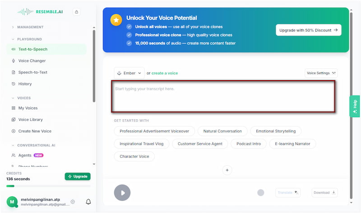The width and height of the screenshot is (361, 213).
Task: Open the Ember voice dropdown
Action: (129, 73)
